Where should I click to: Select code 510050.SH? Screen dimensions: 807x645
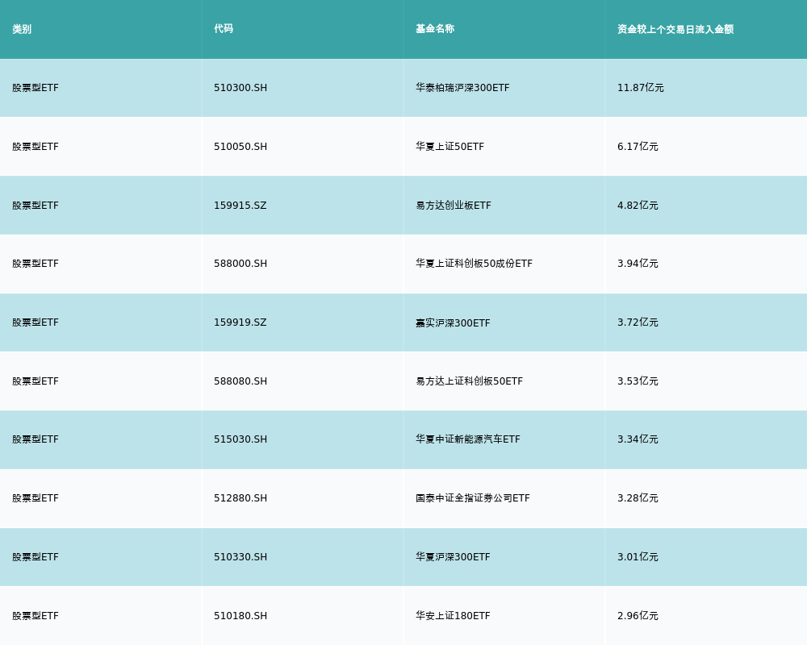(x=240, y=147)
